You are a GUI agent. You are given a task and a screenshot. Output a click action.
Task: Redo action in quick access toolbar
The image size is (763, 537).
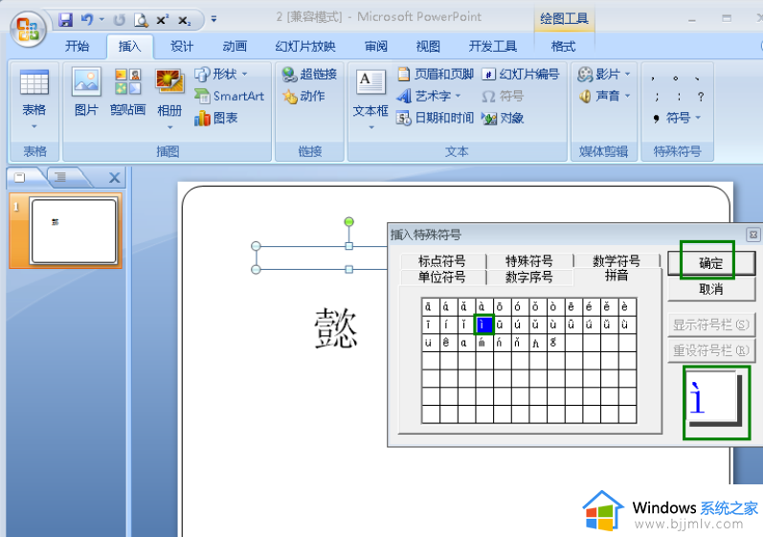(120, 20)
